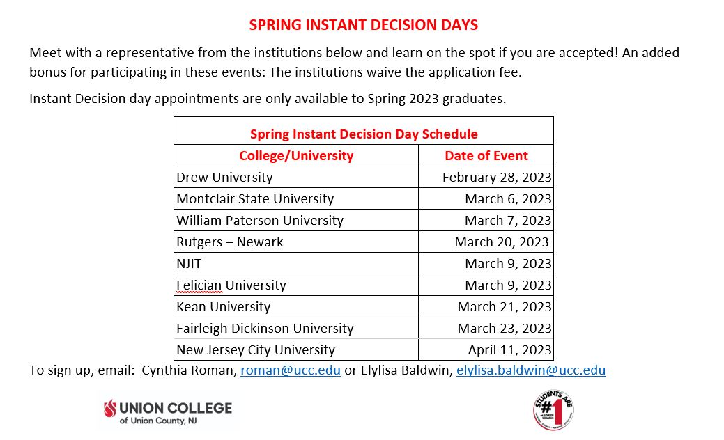Click the April 11, 2023 date cell
This screenshot has width=724, height=440.
pos(486,350)
